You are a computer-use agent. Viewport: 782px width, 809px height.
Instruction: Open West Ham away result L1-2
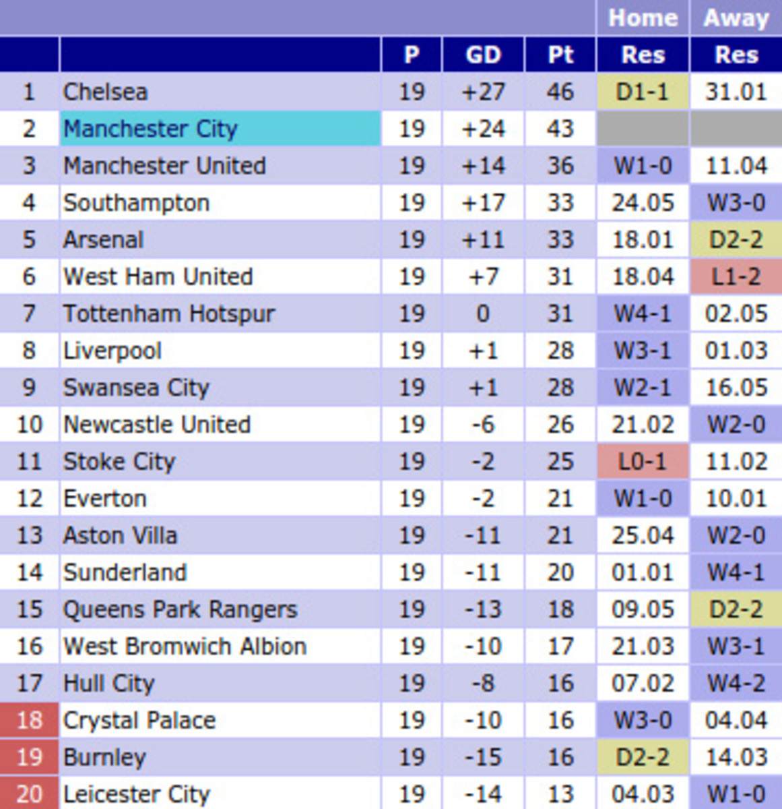pos(736,276)
